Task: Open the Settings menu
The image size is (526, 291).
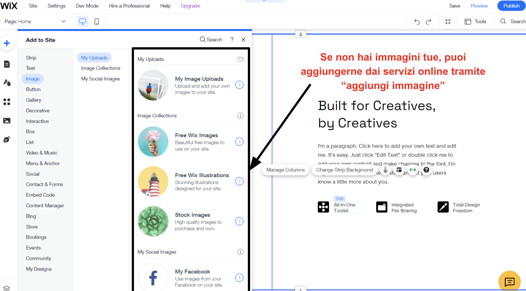Action: [x=56, y=6]
